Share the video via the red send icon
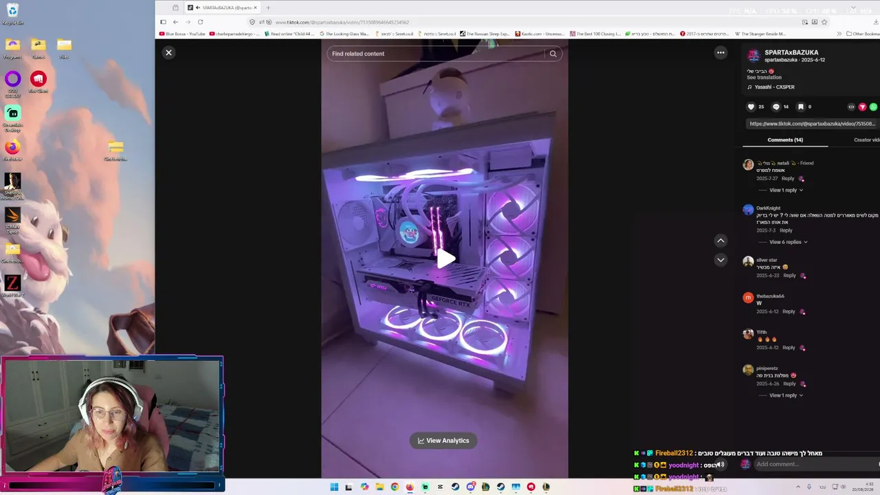 coord(862,107)
